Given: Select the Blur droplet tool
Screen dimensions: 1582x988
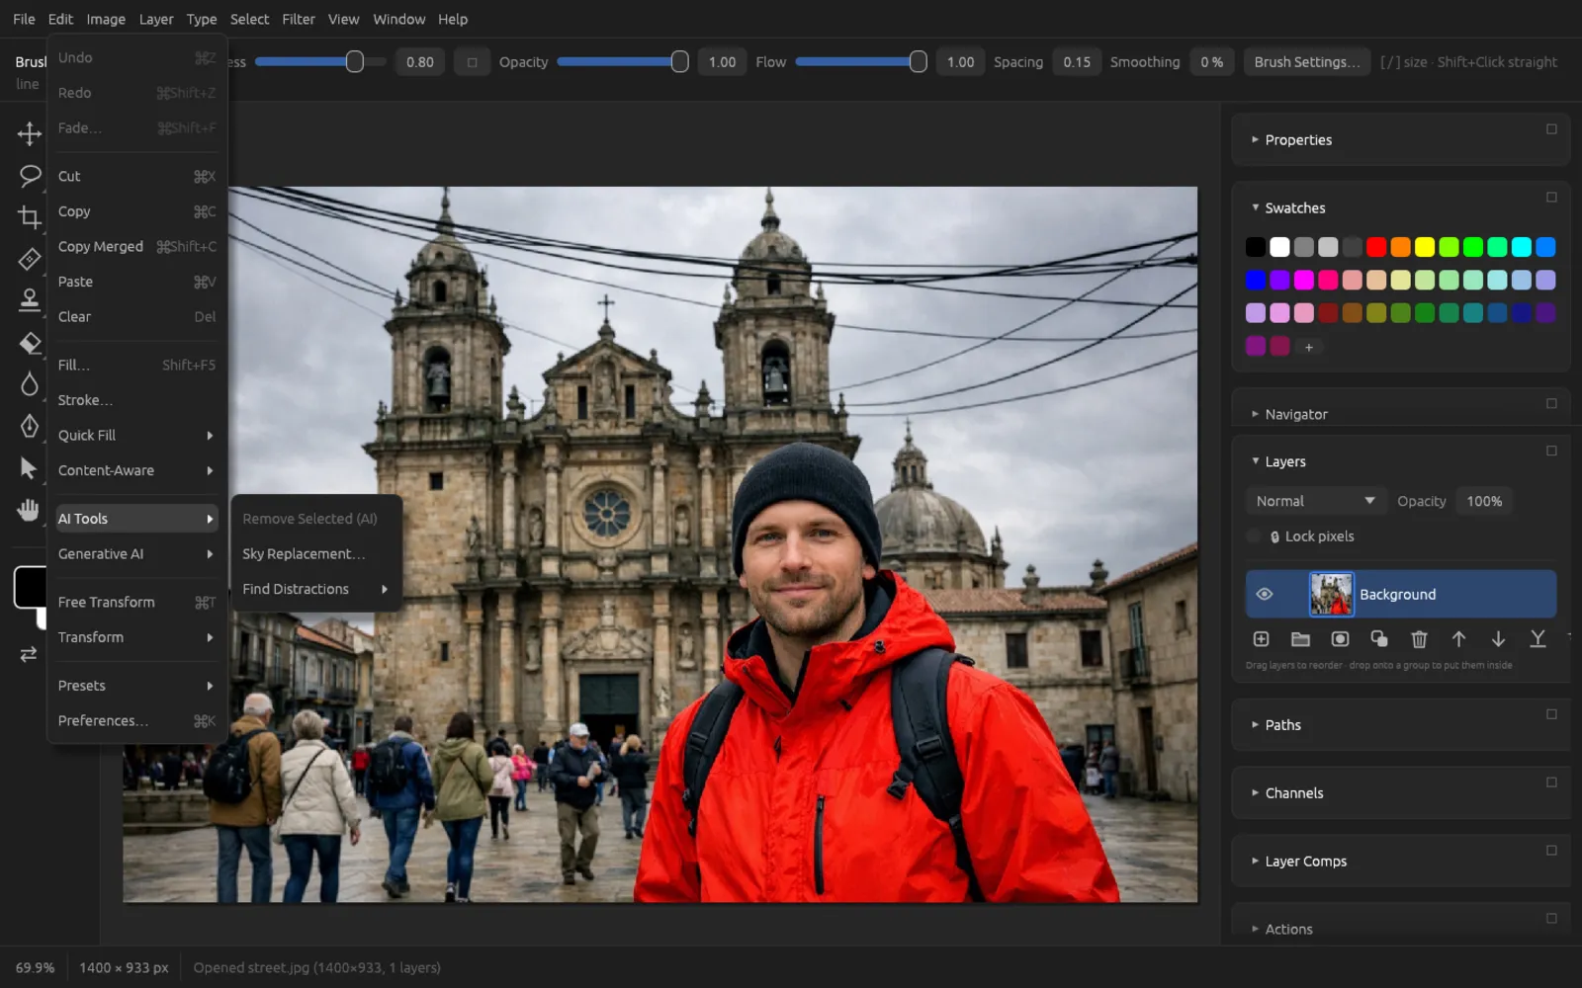Looking at the screenshot, I should pos(29,384).
